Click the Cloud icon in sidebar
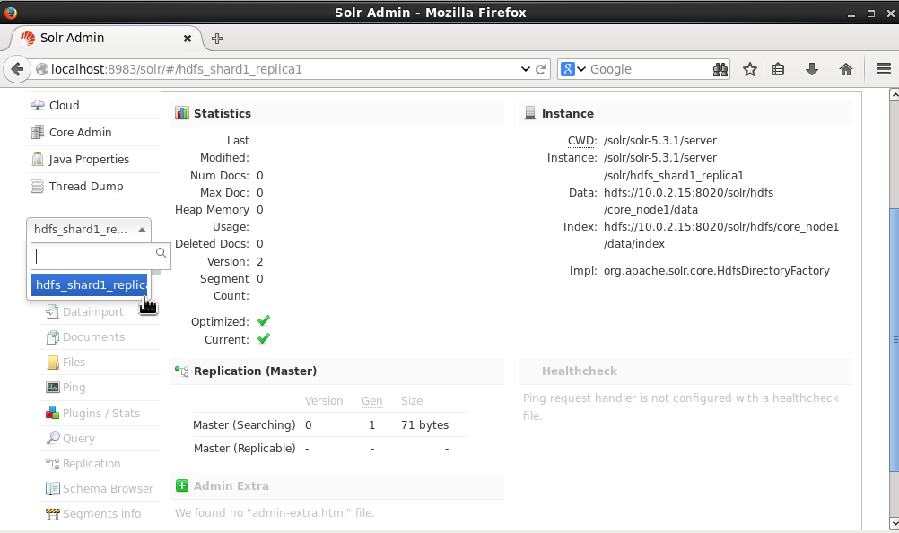899x533 pixels. 38,106
